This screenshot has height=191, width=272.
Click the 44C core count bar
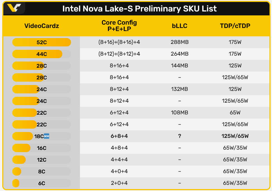click(x=42, y=54)
